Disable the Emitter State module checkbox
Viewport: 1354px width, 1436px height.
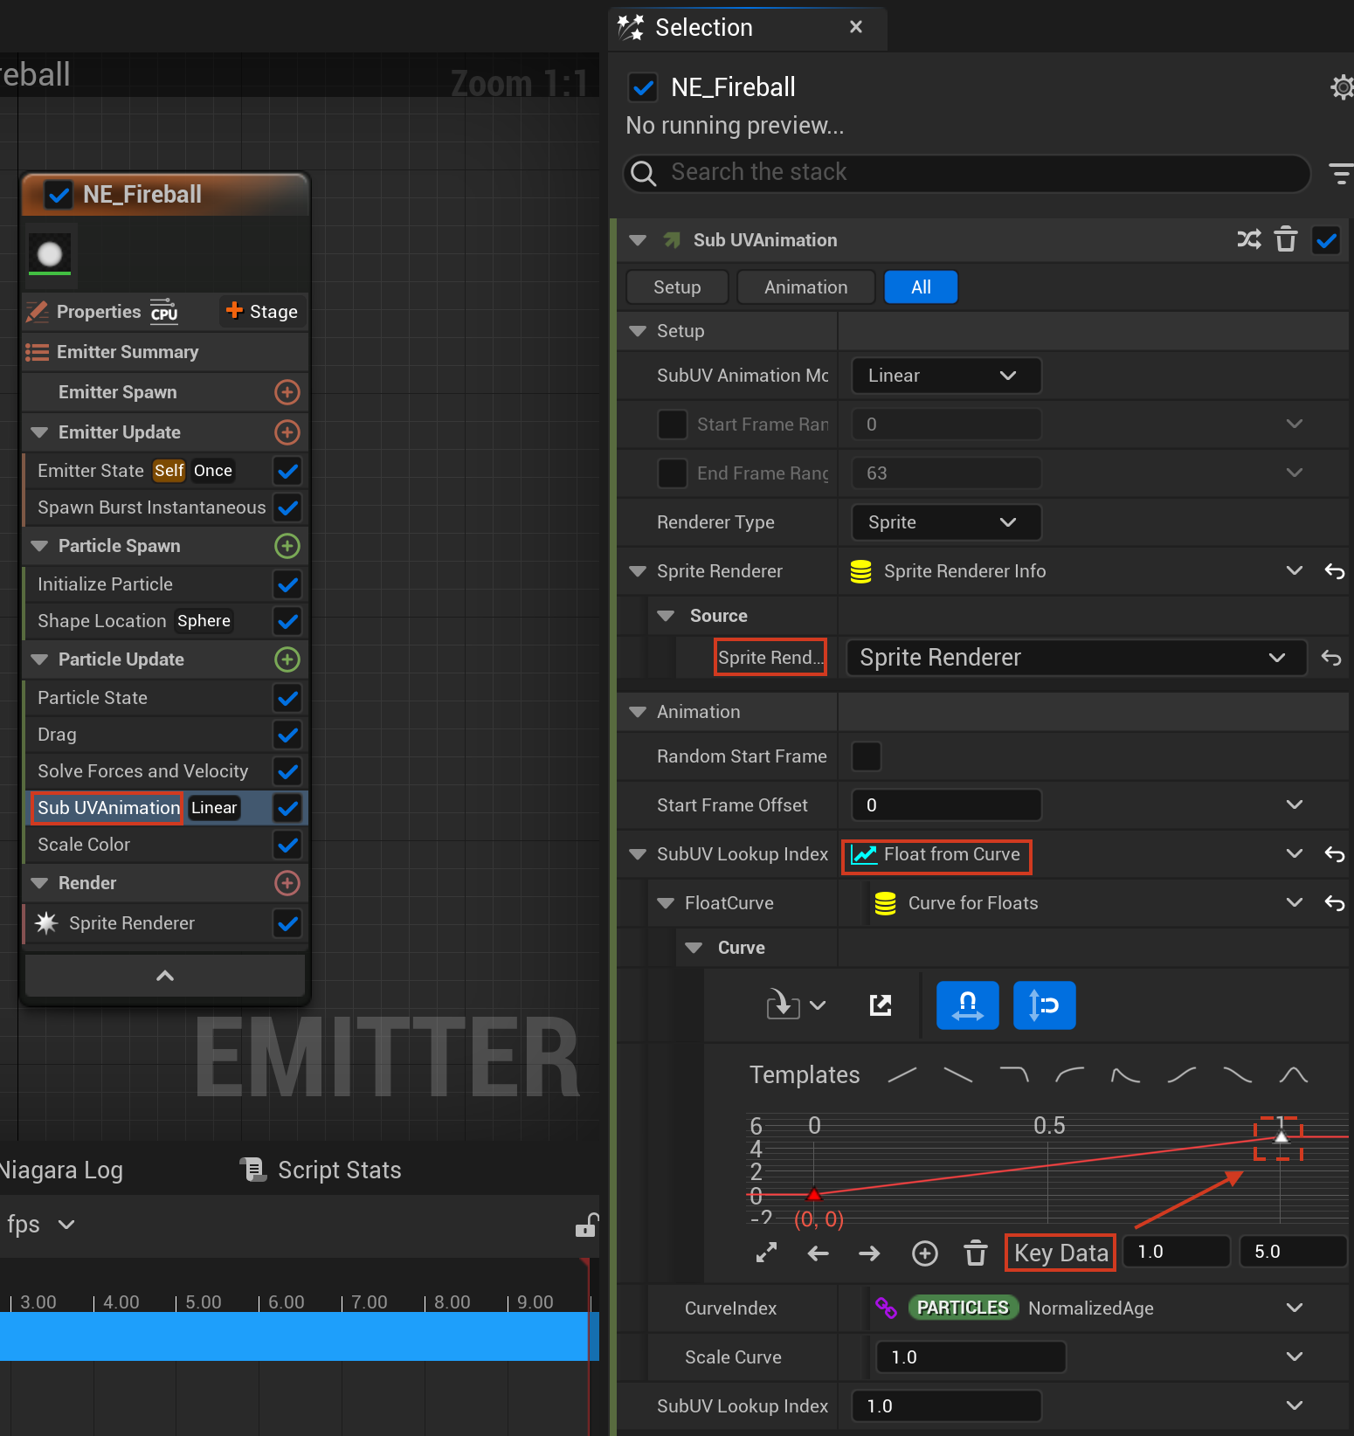click(x=287, y=471)
